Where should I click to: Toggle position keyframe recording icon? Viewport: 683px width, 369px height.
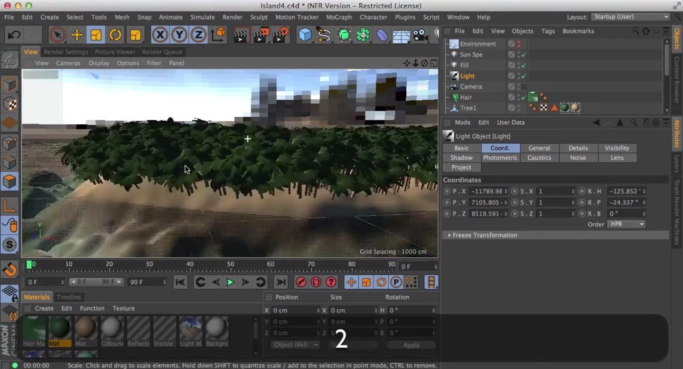coord(351,282)
